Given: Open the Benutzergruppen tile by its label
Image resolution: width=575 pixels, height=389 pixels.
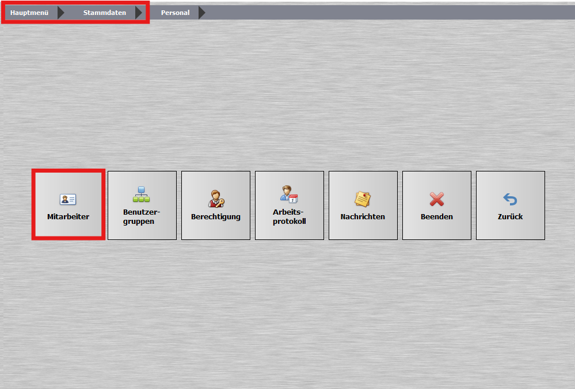Looking at the screenshot, I should point(142,217).
